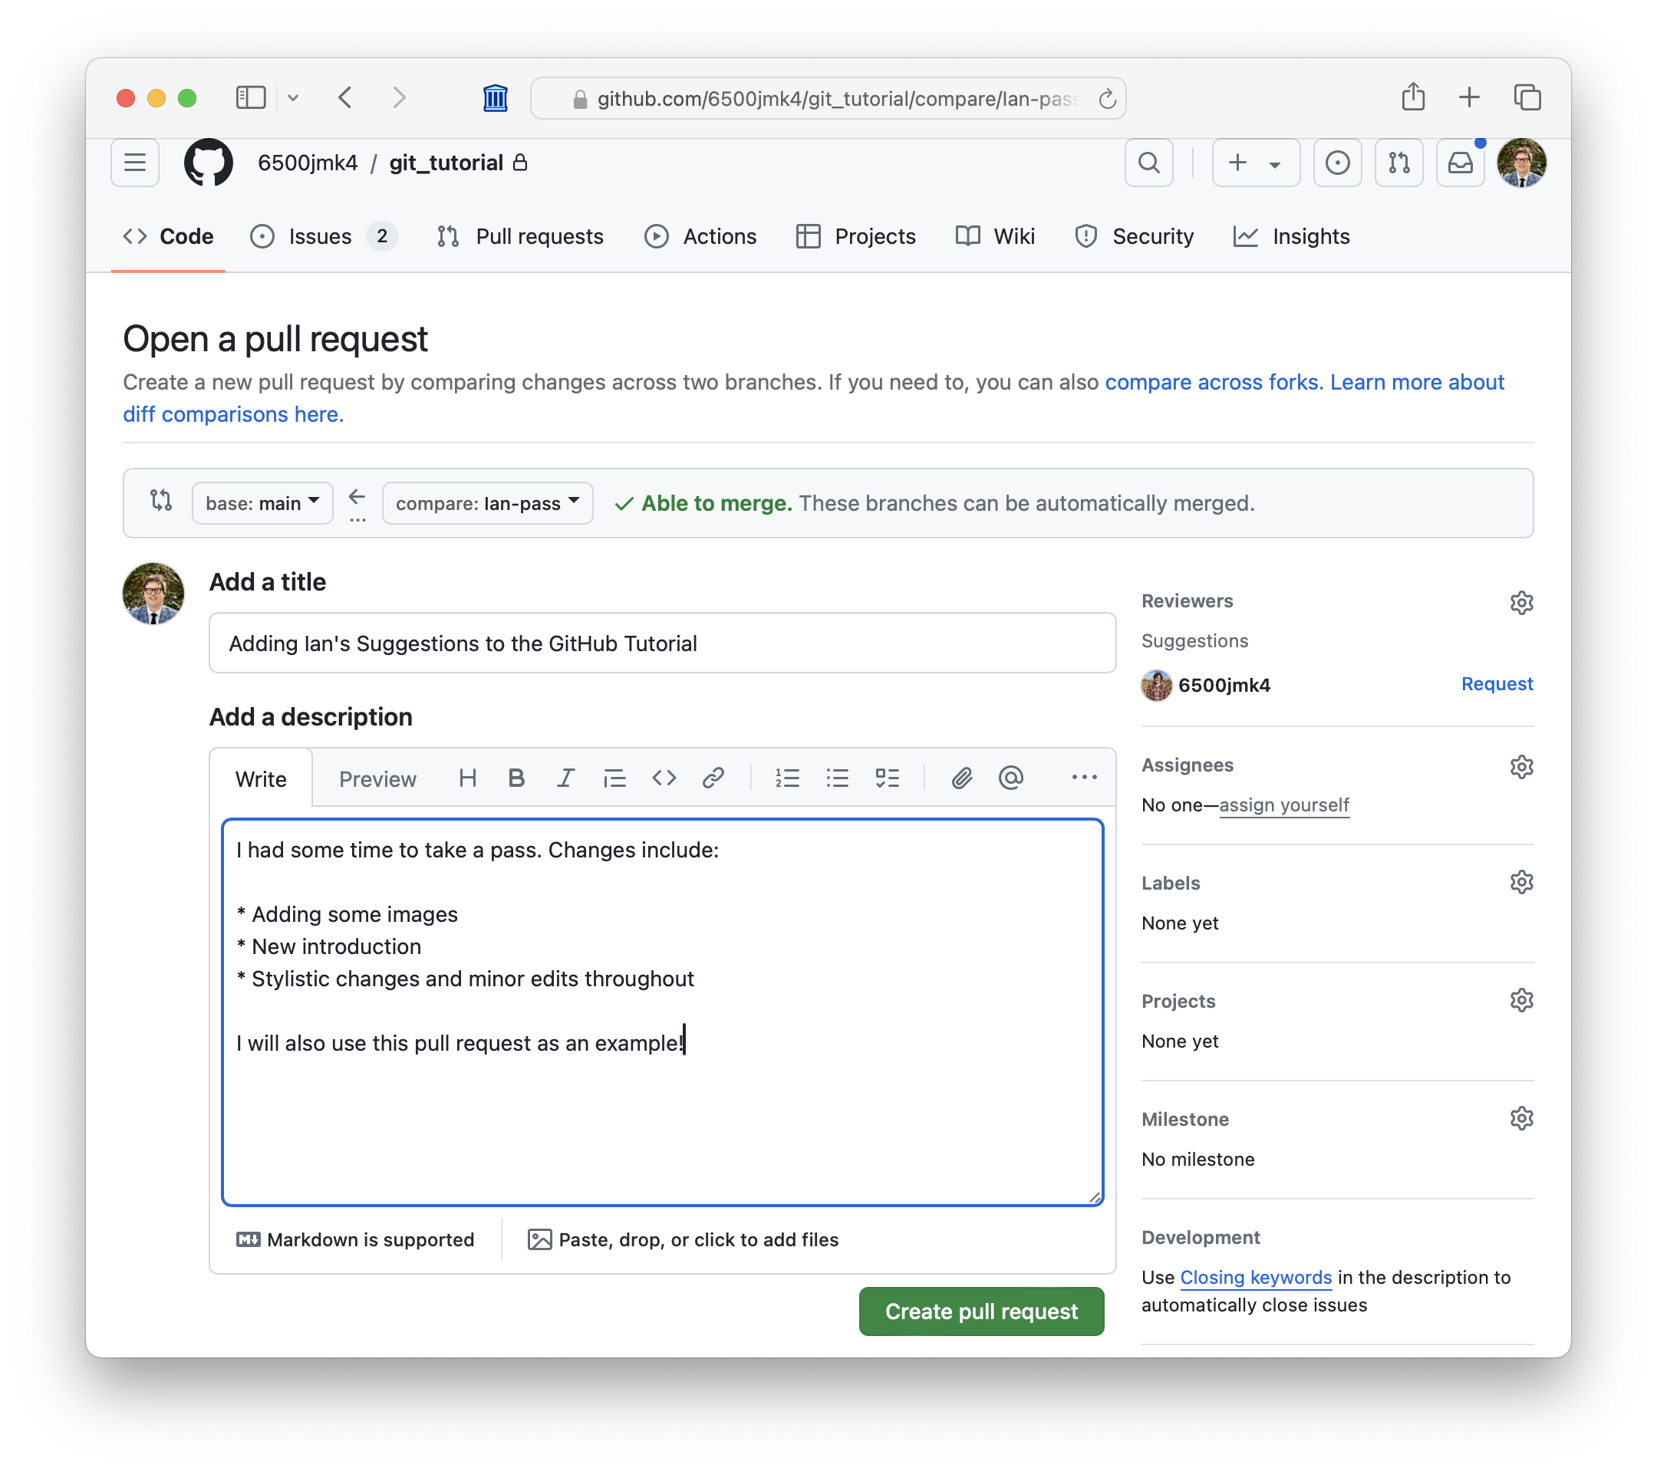The image size is (1657, 1471).
Task: Open the git_tutorial repository link
Action: pos(446,163)
